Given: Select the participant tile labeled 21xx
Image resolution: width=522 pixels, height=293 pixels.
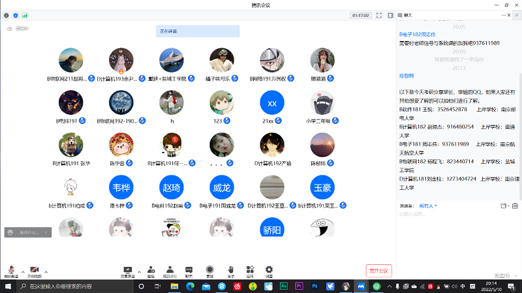Looking at the screenshot, I should coord(272,104).
